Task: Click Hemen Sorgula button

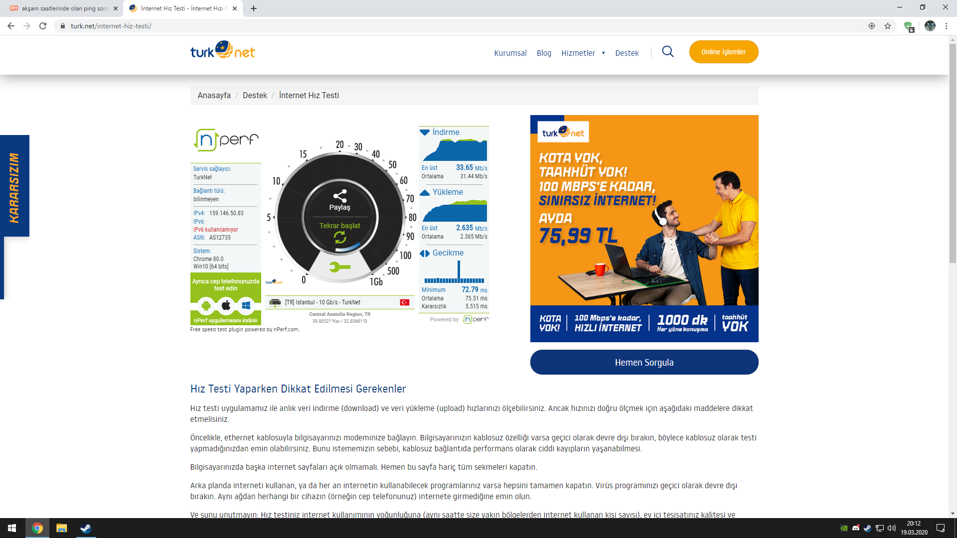Action: pos(644,362)
